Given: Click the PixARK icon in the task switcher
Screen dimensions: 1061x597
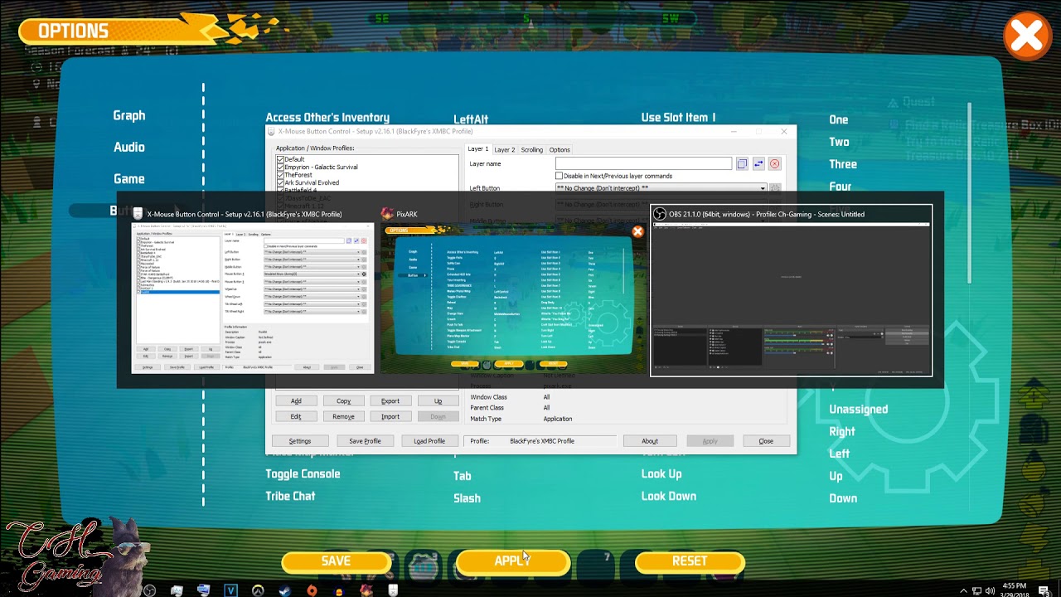Looking at the screenshot, I should (387, 214).
